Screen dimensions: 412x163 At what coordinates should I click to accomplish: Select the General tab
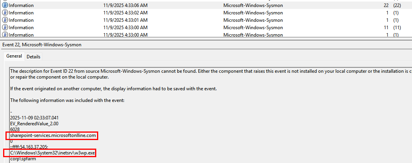coord(14,56)
